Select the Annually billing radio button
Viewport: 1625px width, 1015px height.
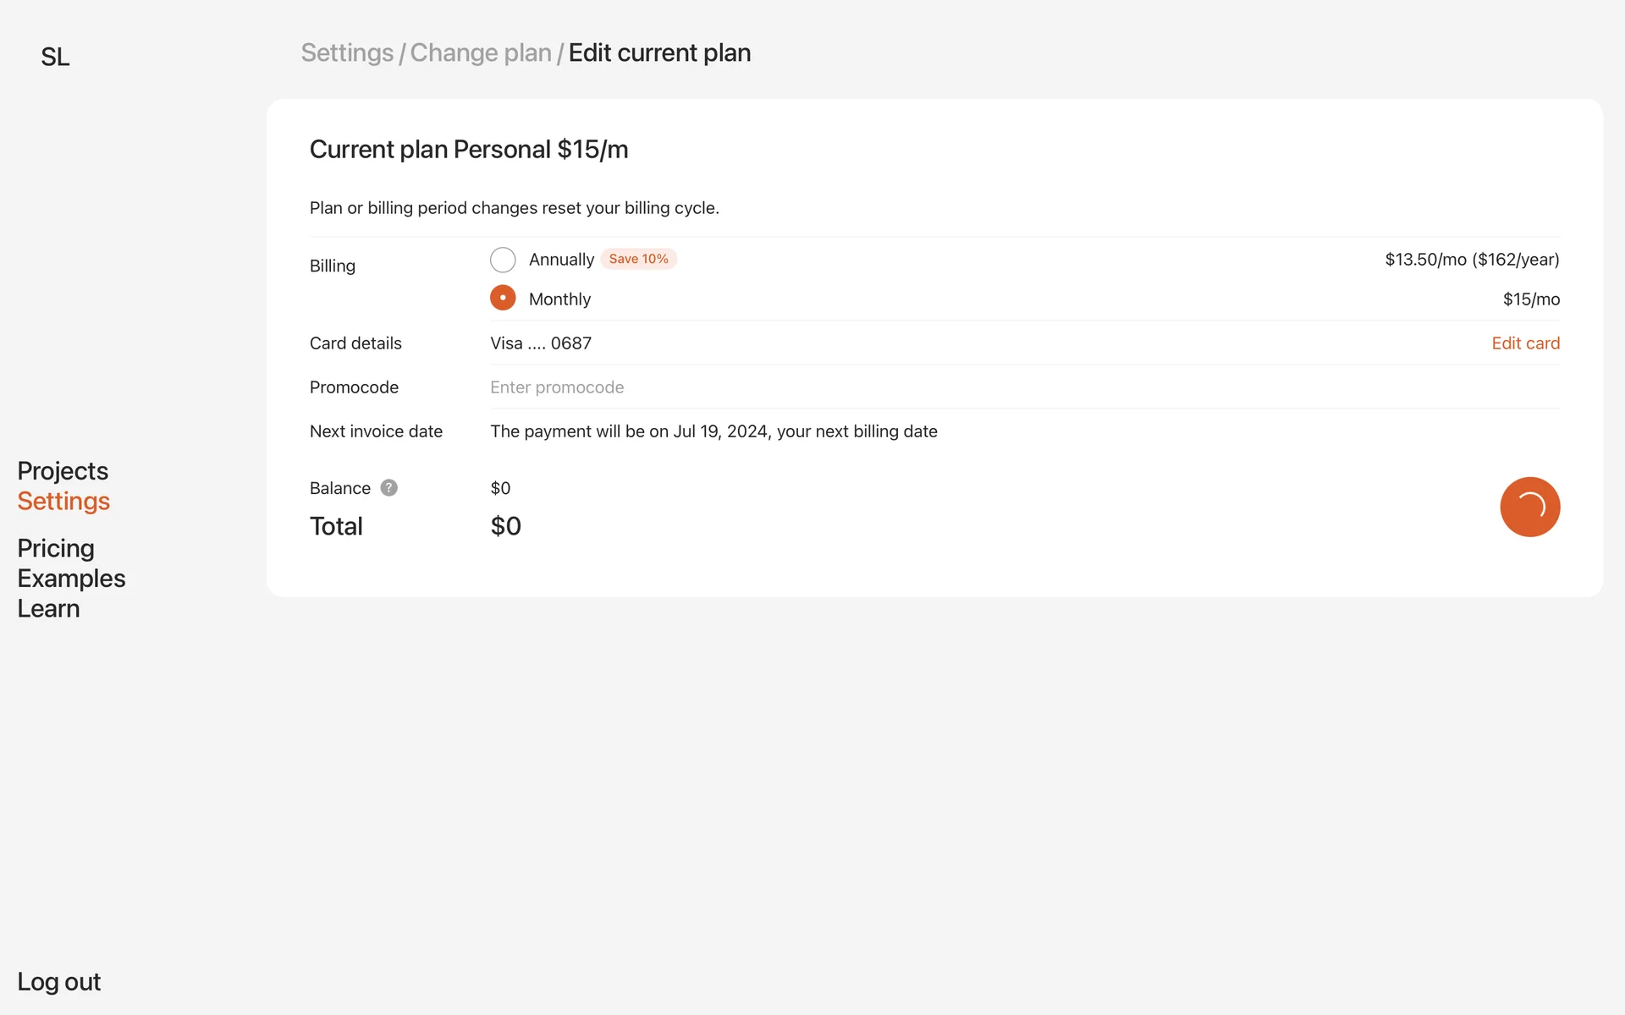[x=503, y=260]
